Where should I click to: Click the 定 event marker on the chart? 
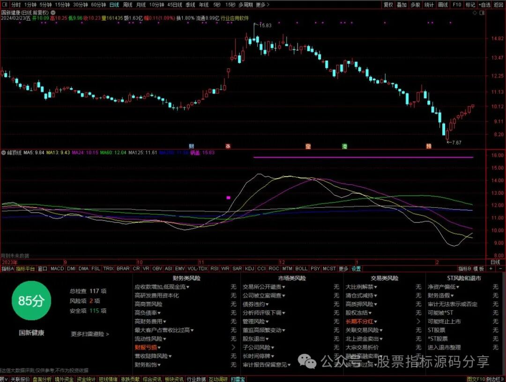[308, 146]
